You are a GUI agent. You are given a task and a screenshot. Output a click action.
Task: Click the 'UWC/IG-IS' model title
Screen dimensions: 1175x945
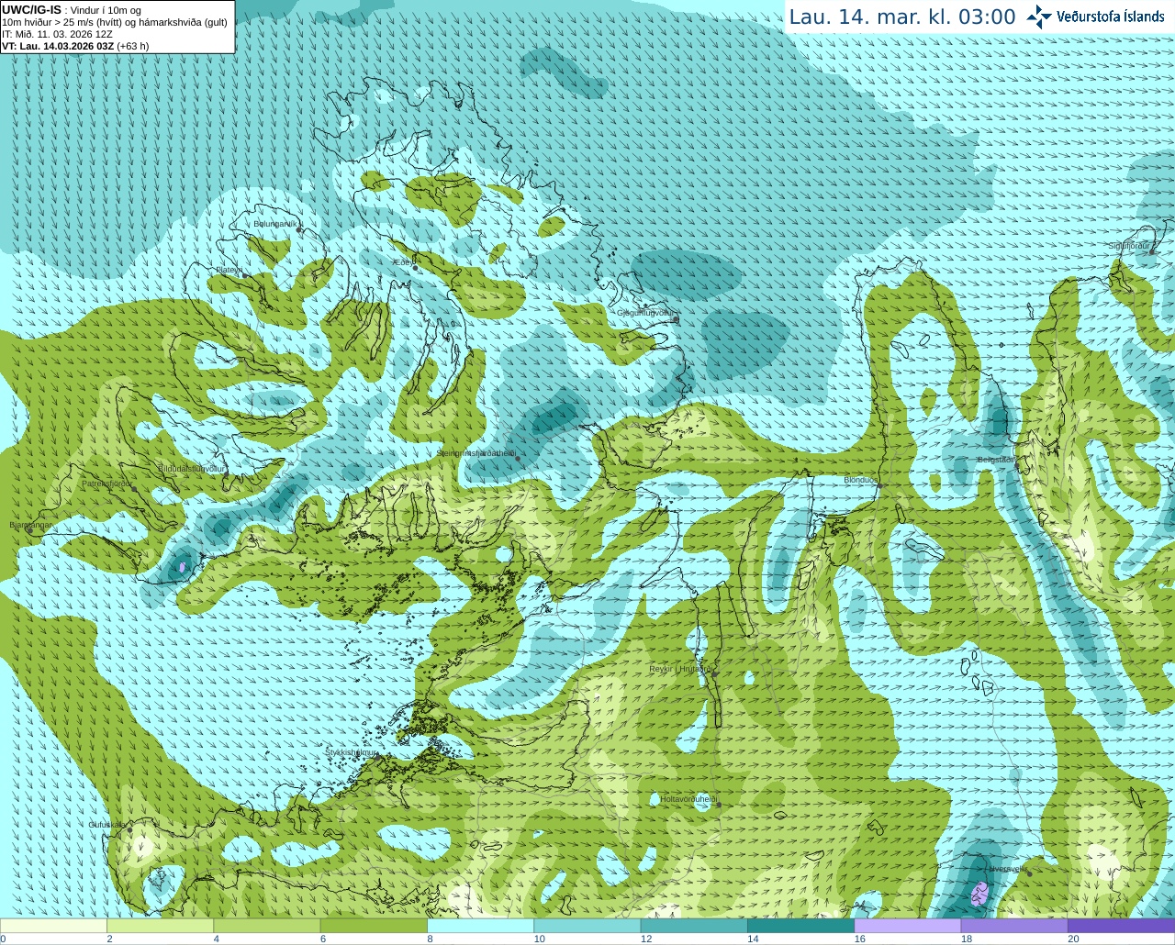[x=31, y=10]
